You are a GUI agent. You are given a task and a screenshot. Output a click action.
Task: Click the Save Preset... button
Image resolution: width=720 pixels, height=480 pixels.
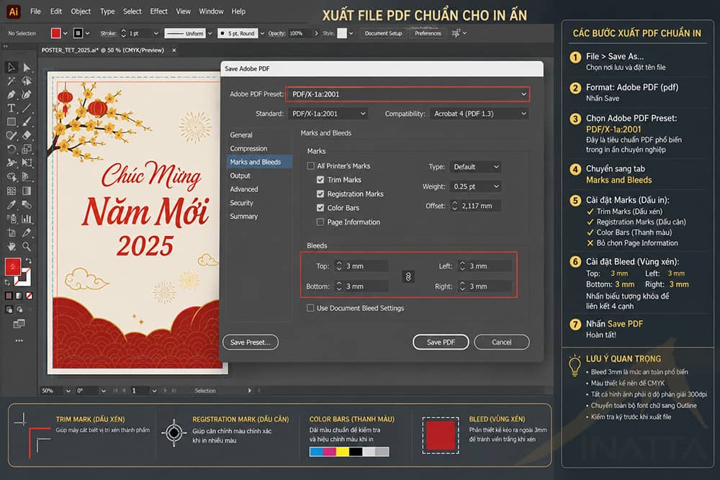point(251,342)
